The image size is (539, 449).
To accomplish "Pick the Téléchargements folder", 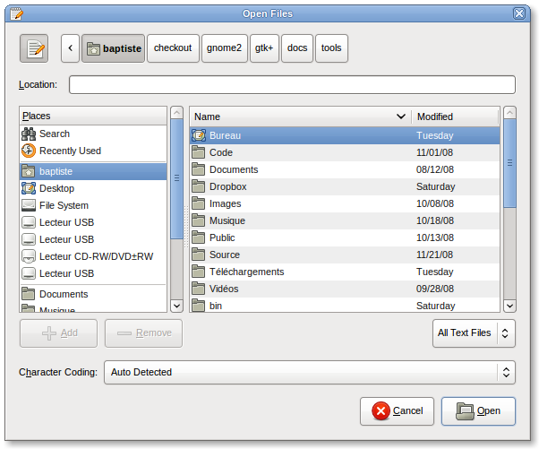I will 246,272.
